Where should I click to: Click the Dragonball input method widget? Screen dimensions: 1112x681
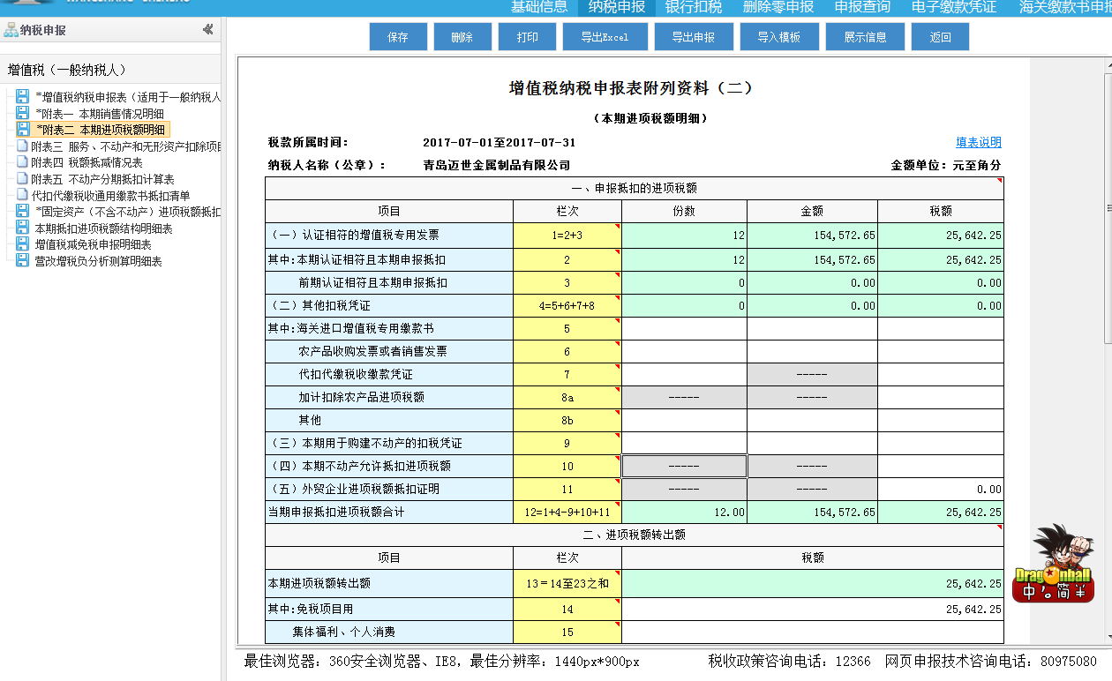tap(1053, 565)
